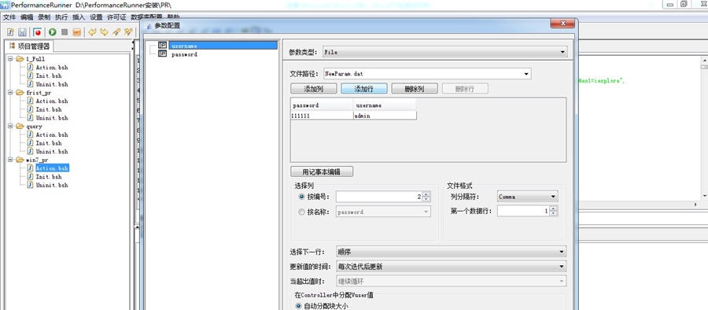The width and height of the screenshot is (708, 310).
Task: Open the 执行 menu
Action: point(61,17)
